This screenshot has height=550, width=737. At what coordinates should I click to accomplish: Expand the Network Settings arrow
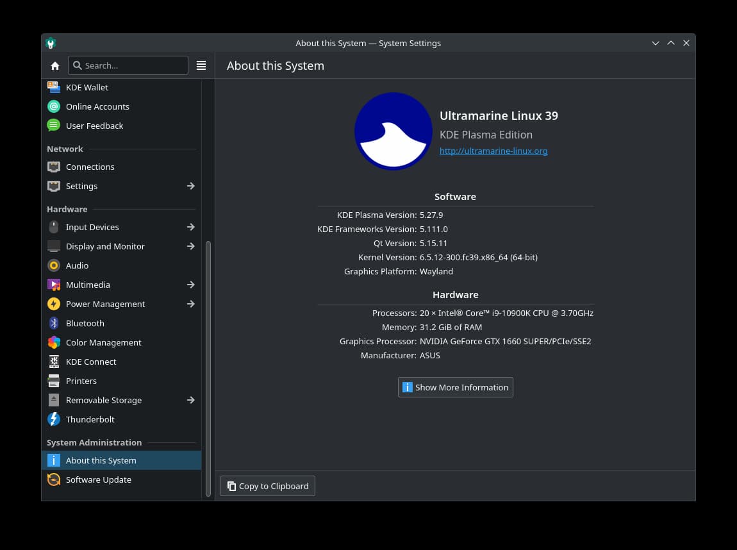click(x=190, y=186)
